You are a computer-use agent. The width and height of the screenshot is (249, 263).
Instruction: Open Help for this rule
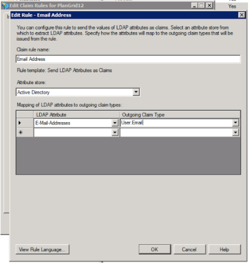[x=225, y=250]
